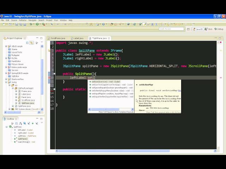Toggle Hide Non-Public Members green dot icon
Viewport: 226px width, 169px height.
pyautogui.click(x=33, y=123)
